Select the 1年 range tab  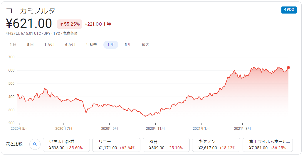111,45
